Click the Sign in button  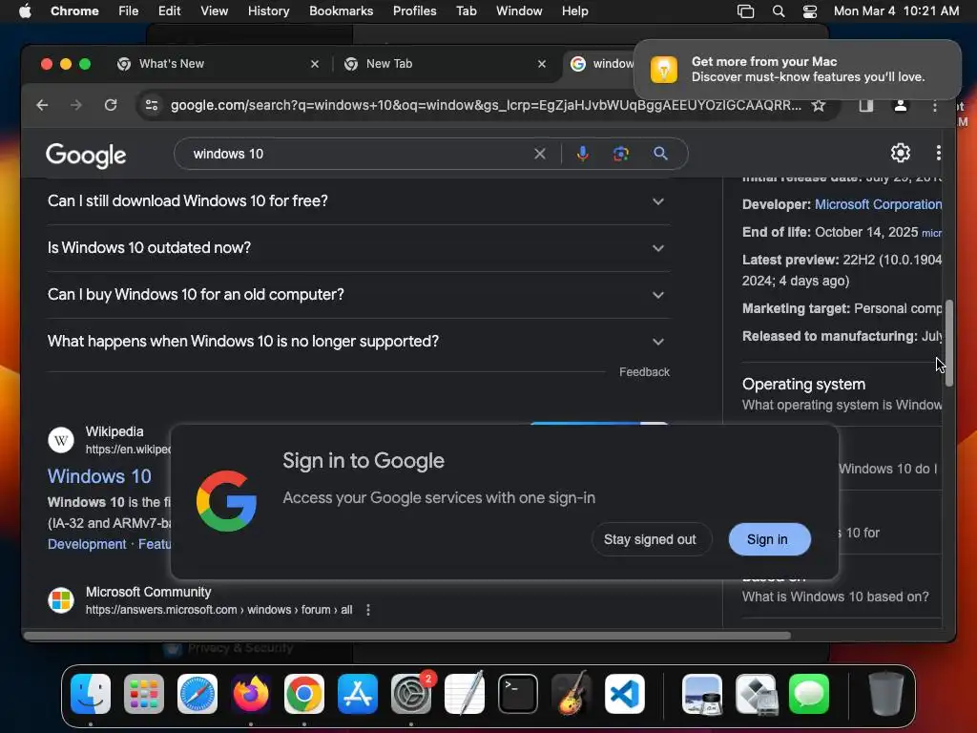pos(769,540)
